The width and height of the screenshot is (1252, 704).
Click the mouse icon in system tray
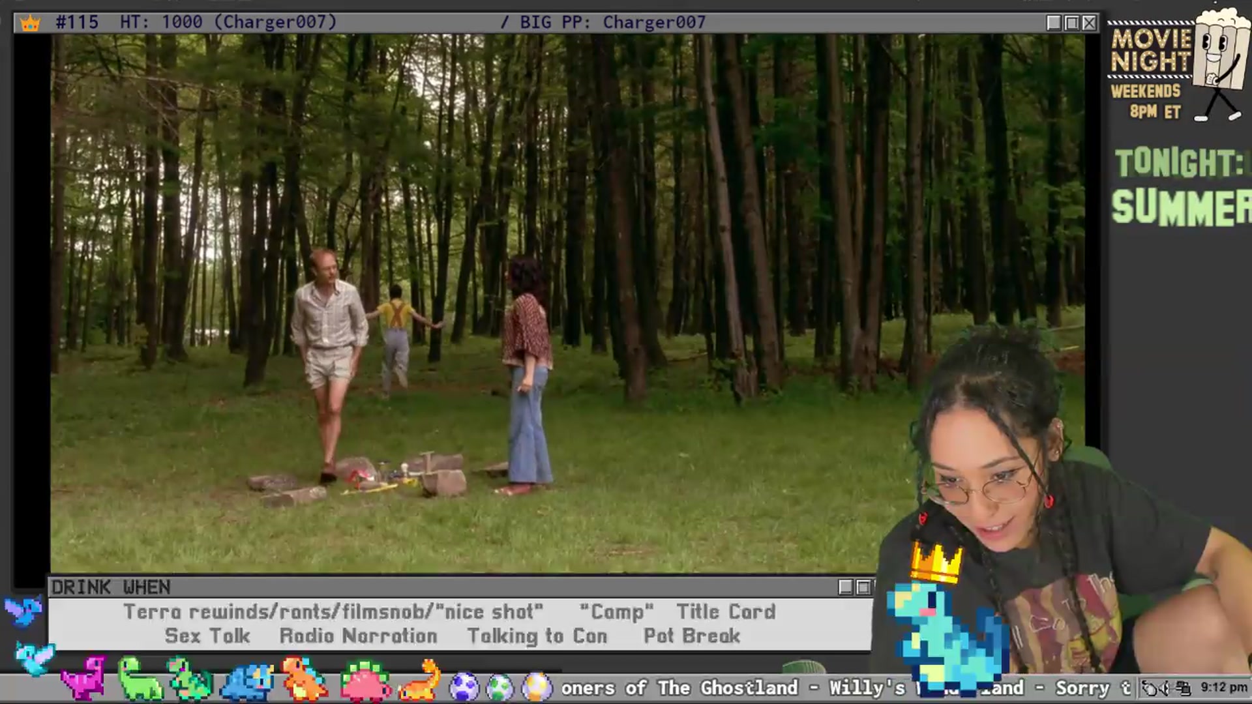1150,688
